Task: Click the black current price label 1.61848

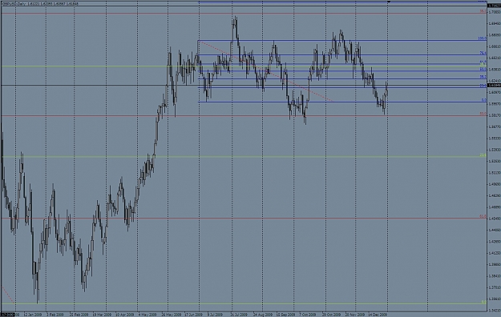Action: click(494, 86)
